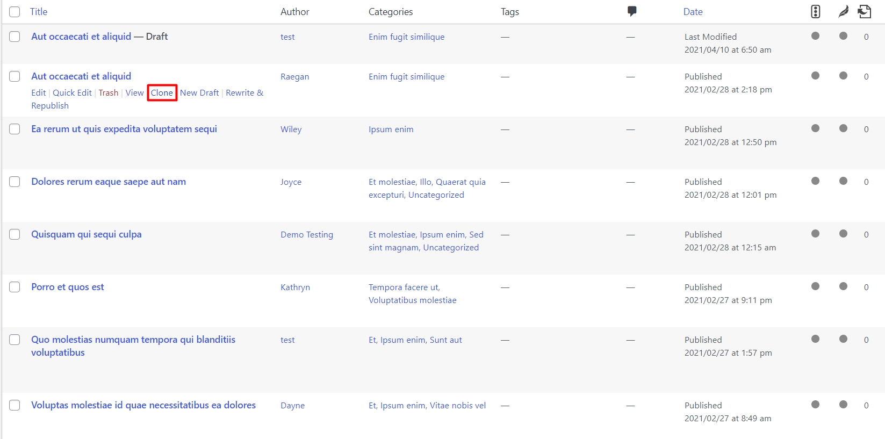Open the 'Tempora facere ut' category

point(403,287)
